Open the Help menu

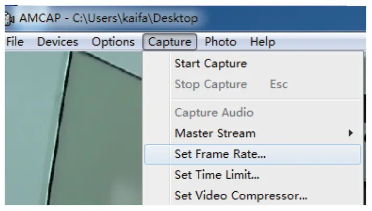click(262, 42)
